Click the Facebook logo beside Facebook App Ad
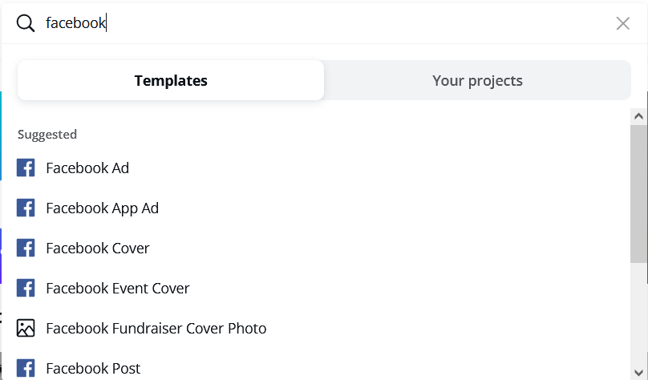The height and width of the screenshot is (380, 648). (x=26, y=208)
